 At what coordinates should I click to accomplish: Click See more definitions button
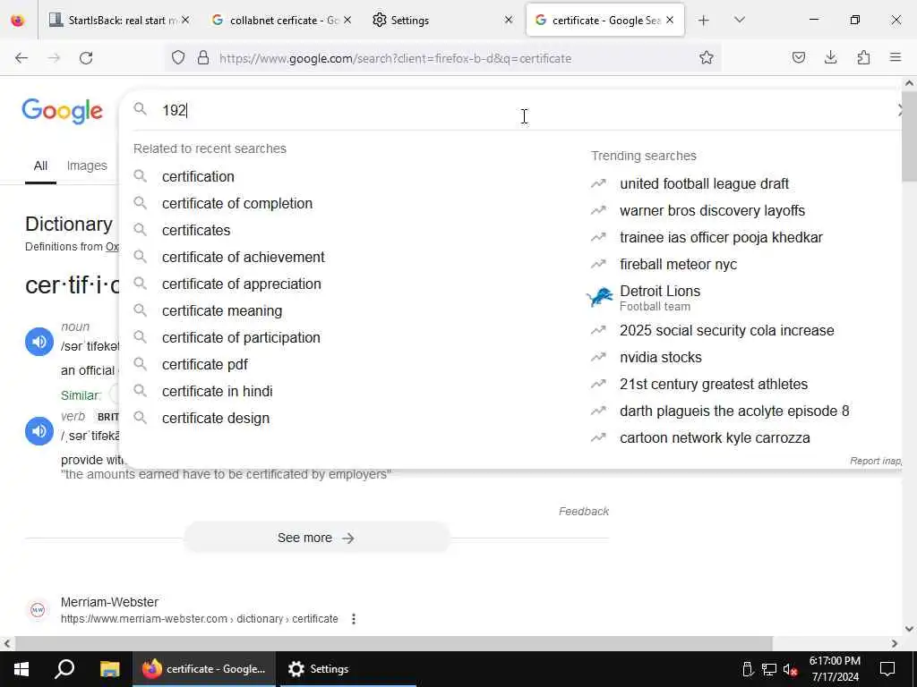tap(316, 538)
